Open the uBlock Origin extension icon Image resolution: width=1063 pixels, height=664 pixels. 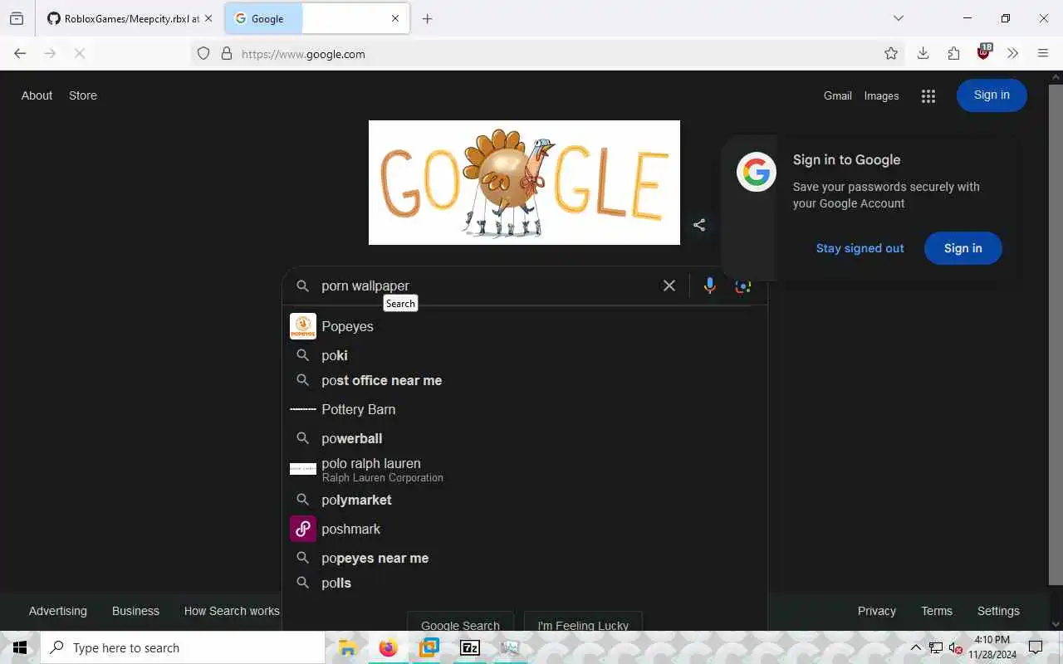coord(984,52)
